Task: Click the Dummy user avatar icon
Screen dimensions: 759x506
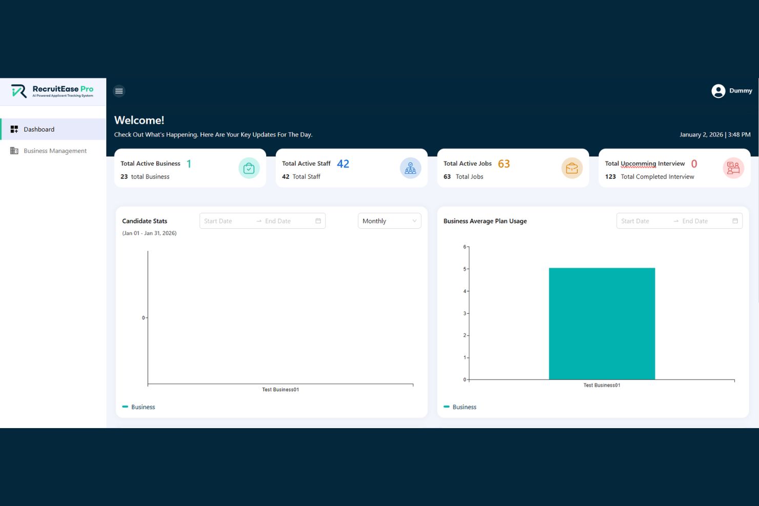Action: click(x=718, y=91)
